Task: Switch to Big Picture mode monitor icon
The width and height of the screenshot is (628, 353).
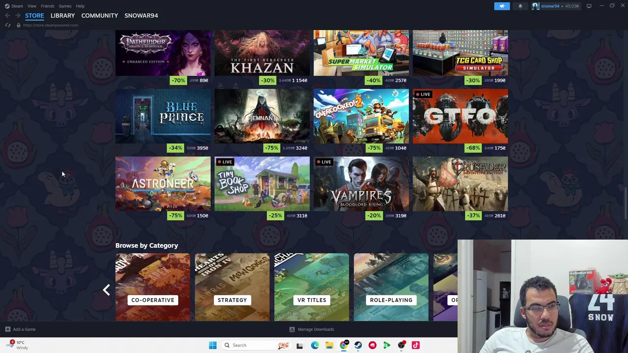Action: tap(589, 6)
